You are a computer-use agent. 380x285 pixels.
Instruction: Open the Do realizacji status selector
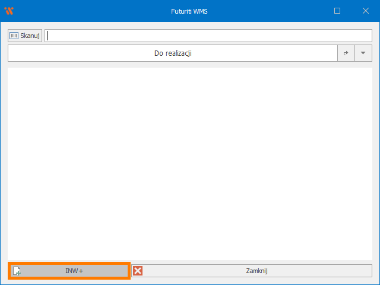(172, 53)
